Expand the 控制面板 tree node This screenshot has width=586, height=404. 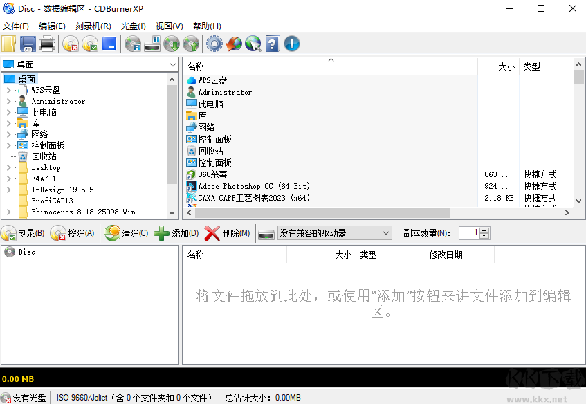8,145
